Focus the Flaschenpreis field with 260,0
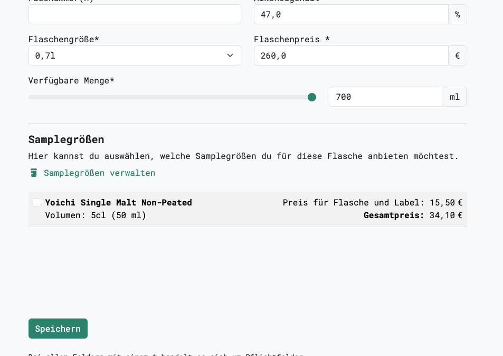The height and width of the screenshot is (356, 503). click(x=351, y=55)
